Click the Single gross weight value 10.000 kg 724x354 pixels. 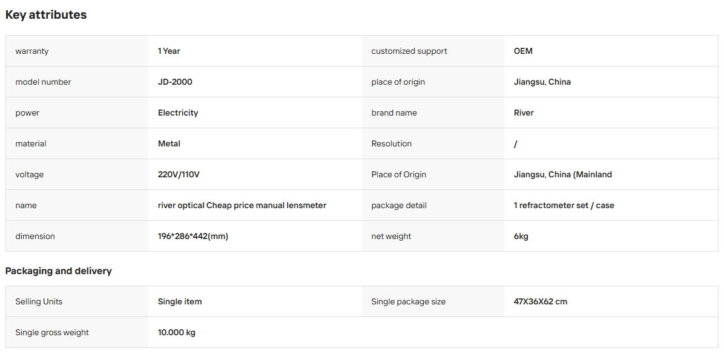[176, 332]
